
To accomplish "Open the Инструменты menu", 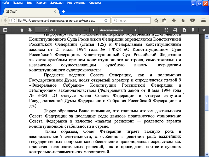I will 76,3.
